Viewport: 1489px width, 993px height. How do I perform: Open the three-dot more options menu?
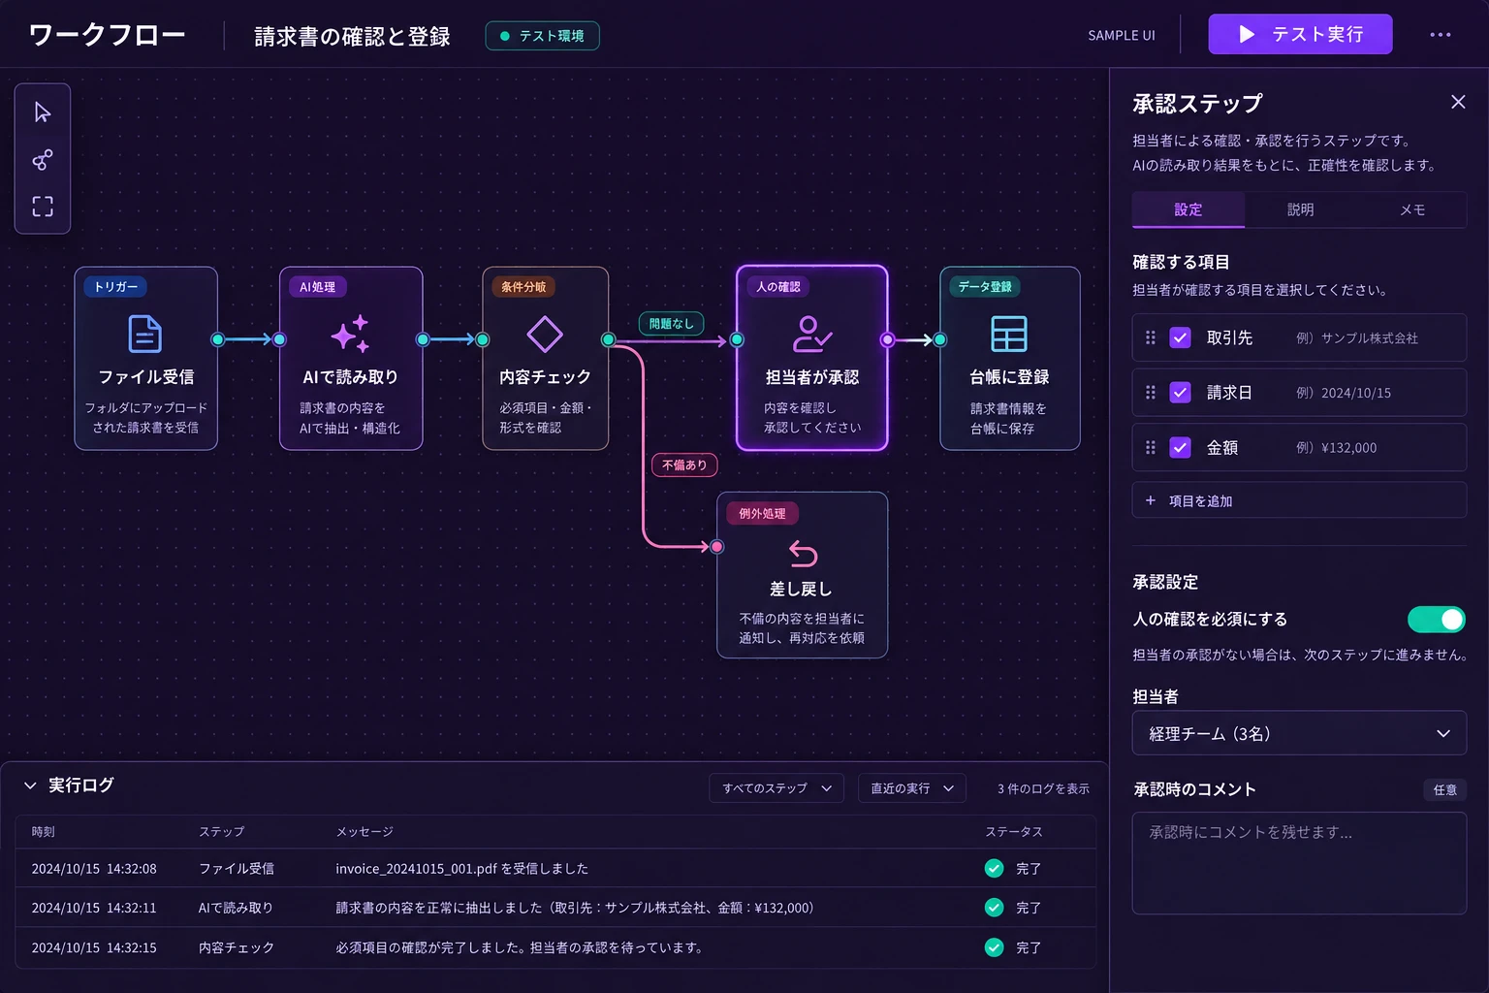tap(1441, 35)
